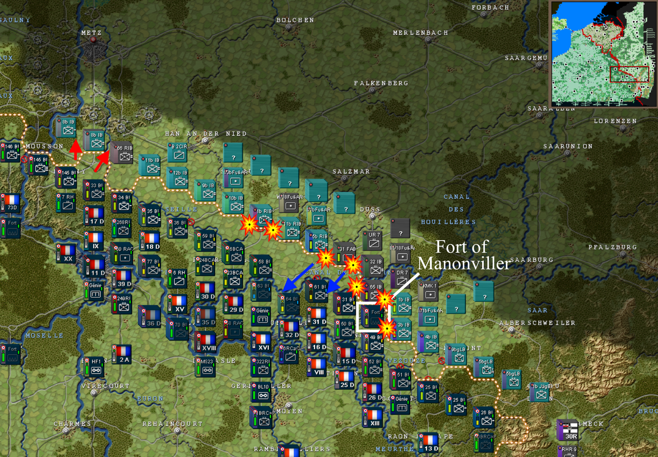The image size is (658, 457).
Task: Select the 77 BI French brigade
Action: click(x=150, y=266)
